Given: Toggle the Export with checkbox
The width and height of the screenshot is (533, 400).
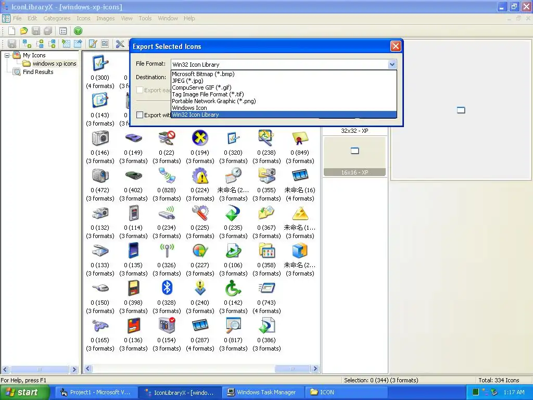Looking at the screenshot, I should [139, 115].
